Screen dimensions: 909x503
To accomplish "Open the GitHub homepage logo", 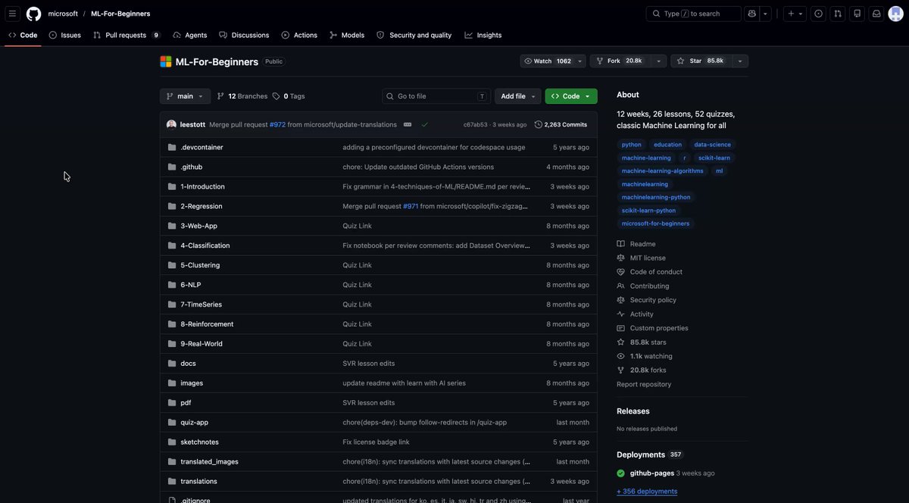I will [33, 14].
